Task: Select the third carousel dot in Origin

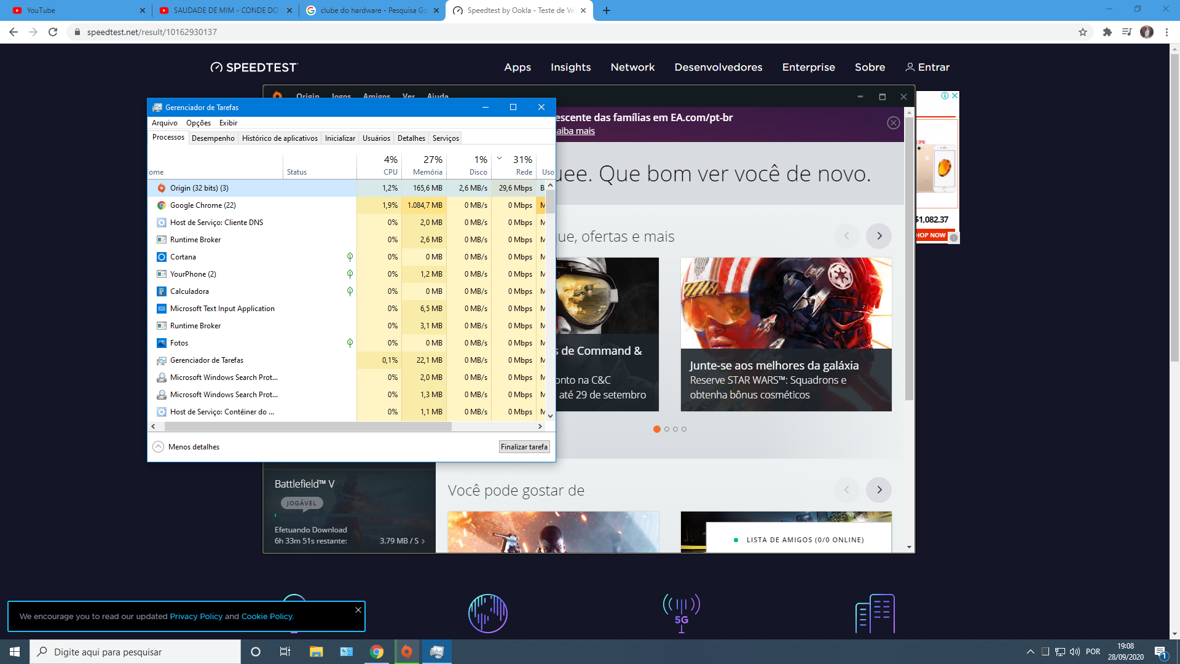Action: (x=675, y=429)
